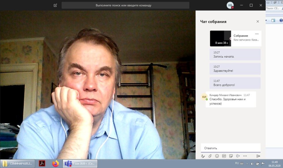Open more options for the Собрание recording

(257, 34)
